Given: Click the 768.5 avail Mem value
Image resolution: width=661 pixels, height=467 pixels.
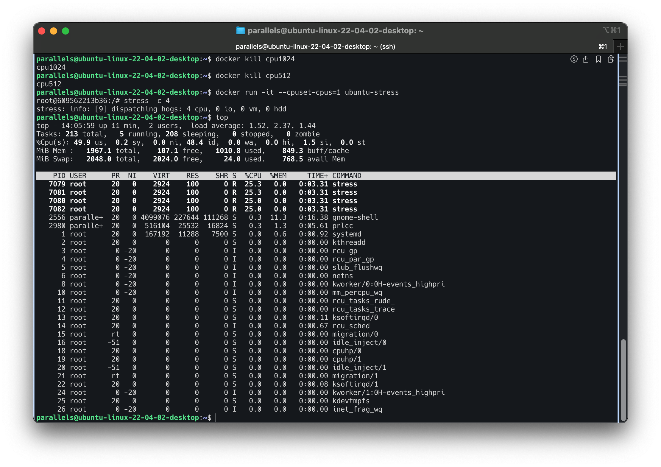Looking at the screenshot, I should 293,159.
